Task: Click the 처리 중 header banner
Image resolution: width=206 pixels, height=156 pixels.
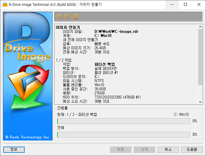Action: coord(128,17)
